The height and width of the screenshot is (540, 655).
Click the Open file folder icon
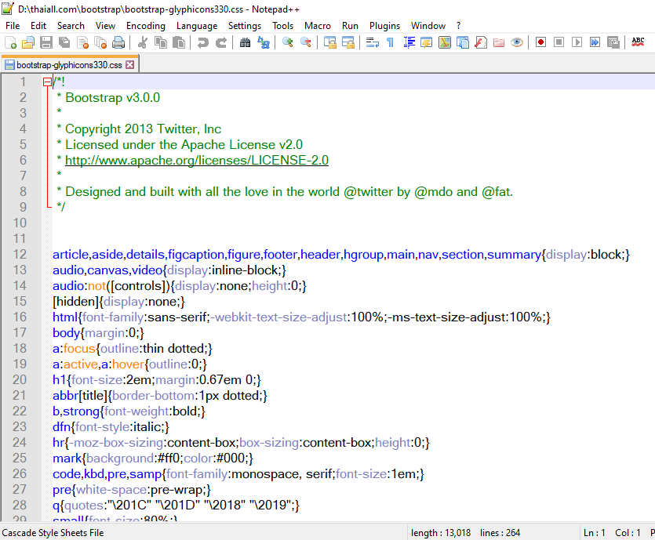pos(28,42)
